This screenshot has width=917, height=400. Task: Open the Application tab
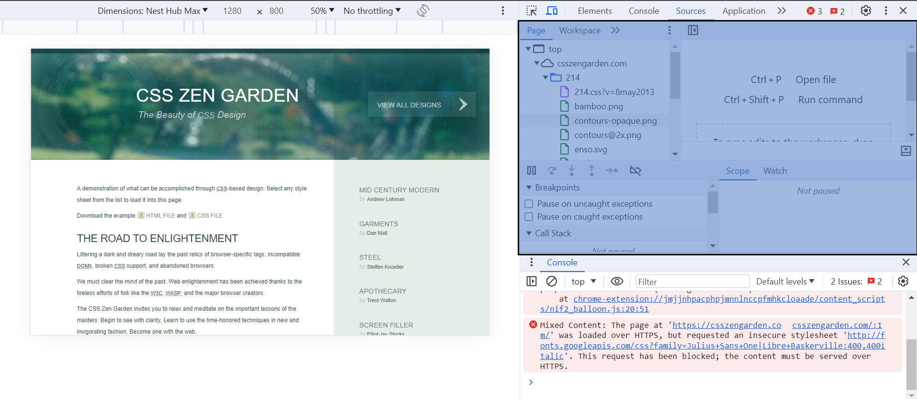[x=744, y=11]
